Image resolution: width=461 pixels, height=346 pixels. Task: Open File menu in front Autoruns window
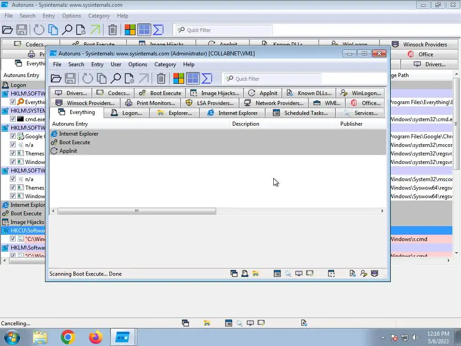click(57, 64)
